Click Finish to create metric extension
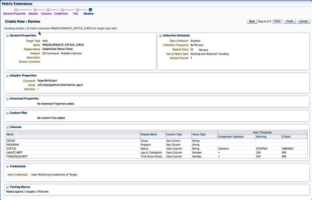 click(x=289, y=21)
